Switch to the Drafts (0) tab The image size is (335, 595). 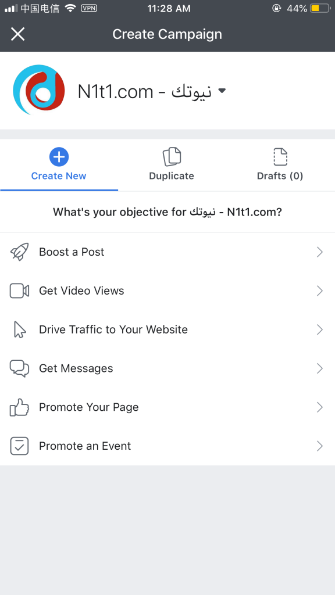tap(280, 166)
